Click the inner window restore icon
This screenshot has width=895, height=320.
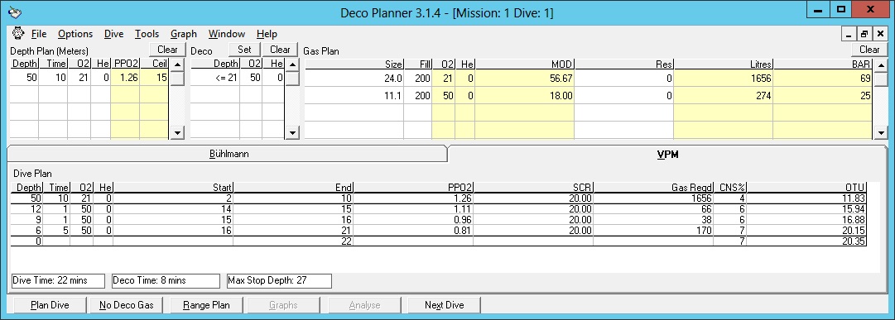pos(864,34)
